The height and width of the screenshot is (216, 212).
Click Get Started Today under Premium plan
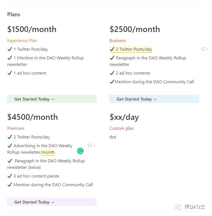tap(34, 202)
